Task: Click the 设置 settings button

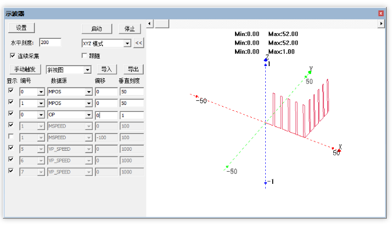Action: [22, 28]
